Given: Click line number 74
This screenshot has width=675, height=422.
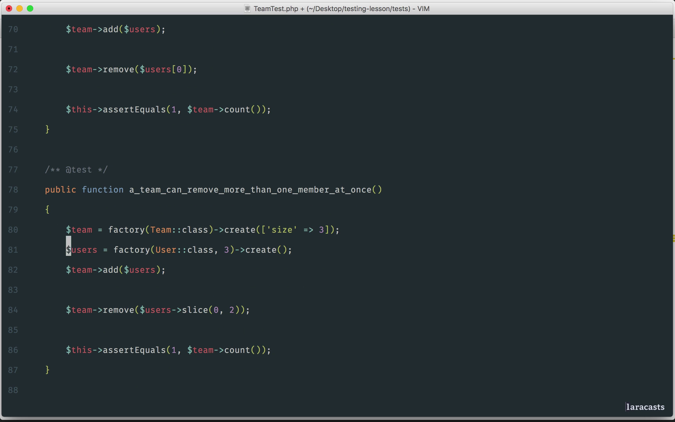Looking at the screenshot, I should (13, 109).
